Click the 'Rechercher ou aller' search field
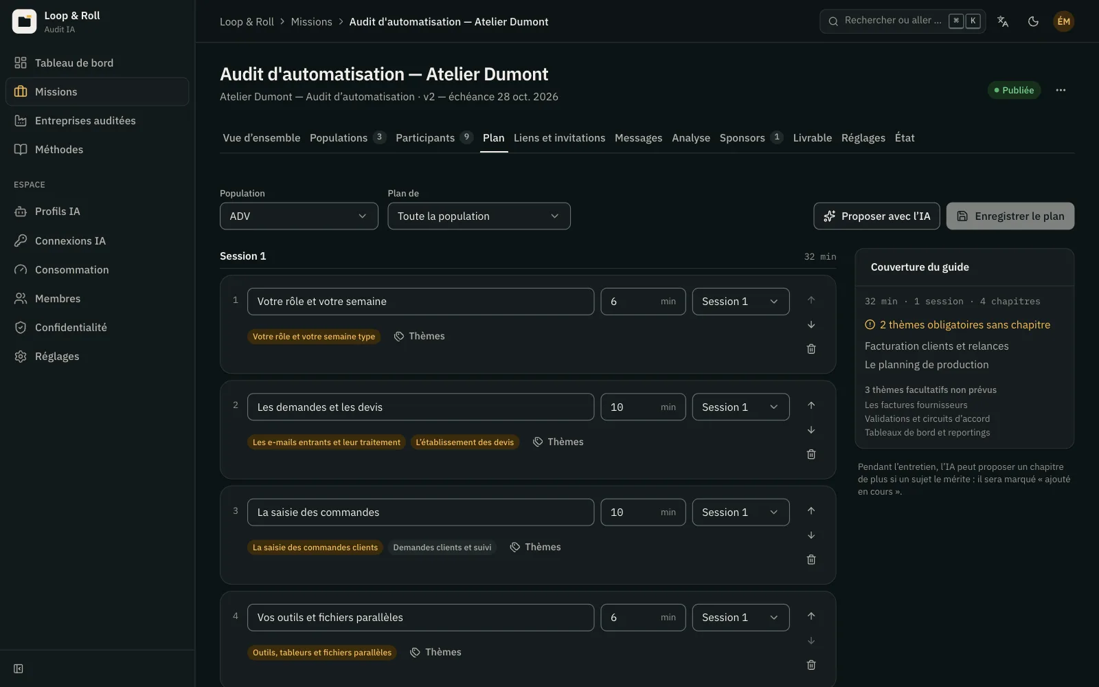The height and width of the screenshot is (687, 1099). [x=903, y=21]
